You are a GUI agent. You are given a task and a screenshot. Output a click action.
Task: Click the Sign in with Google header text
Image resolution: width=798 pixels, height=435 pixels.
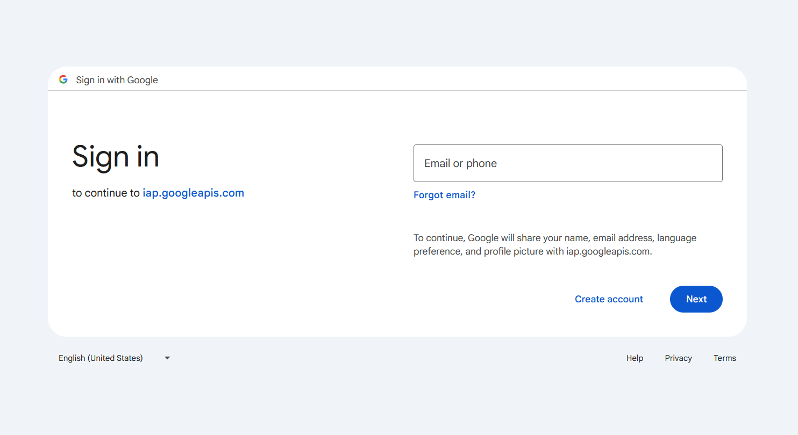pos(117,79)
